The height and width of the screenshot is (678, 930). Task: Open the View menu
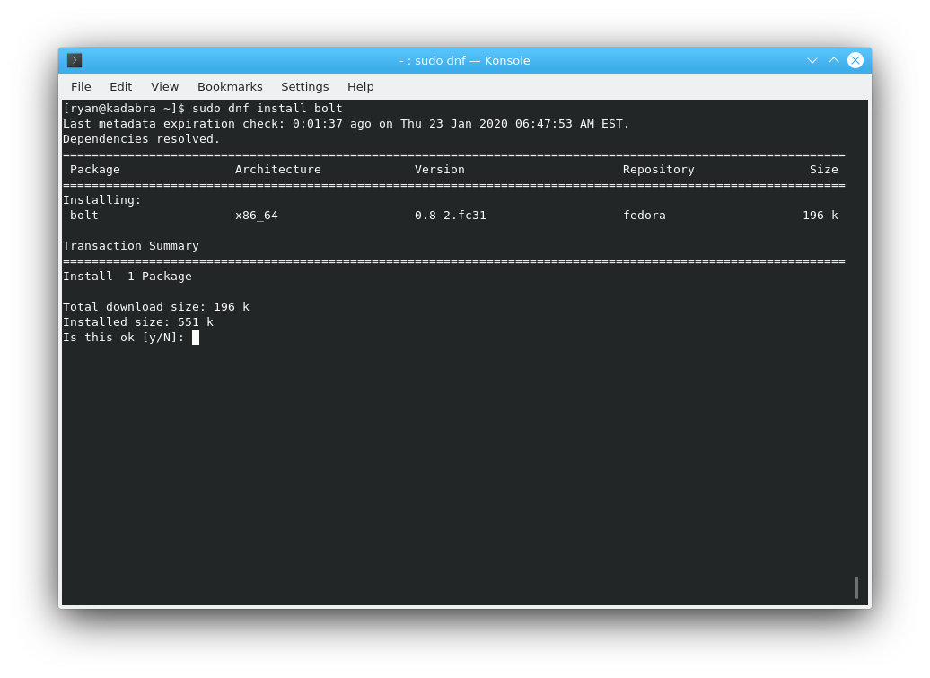pos(164,87)
